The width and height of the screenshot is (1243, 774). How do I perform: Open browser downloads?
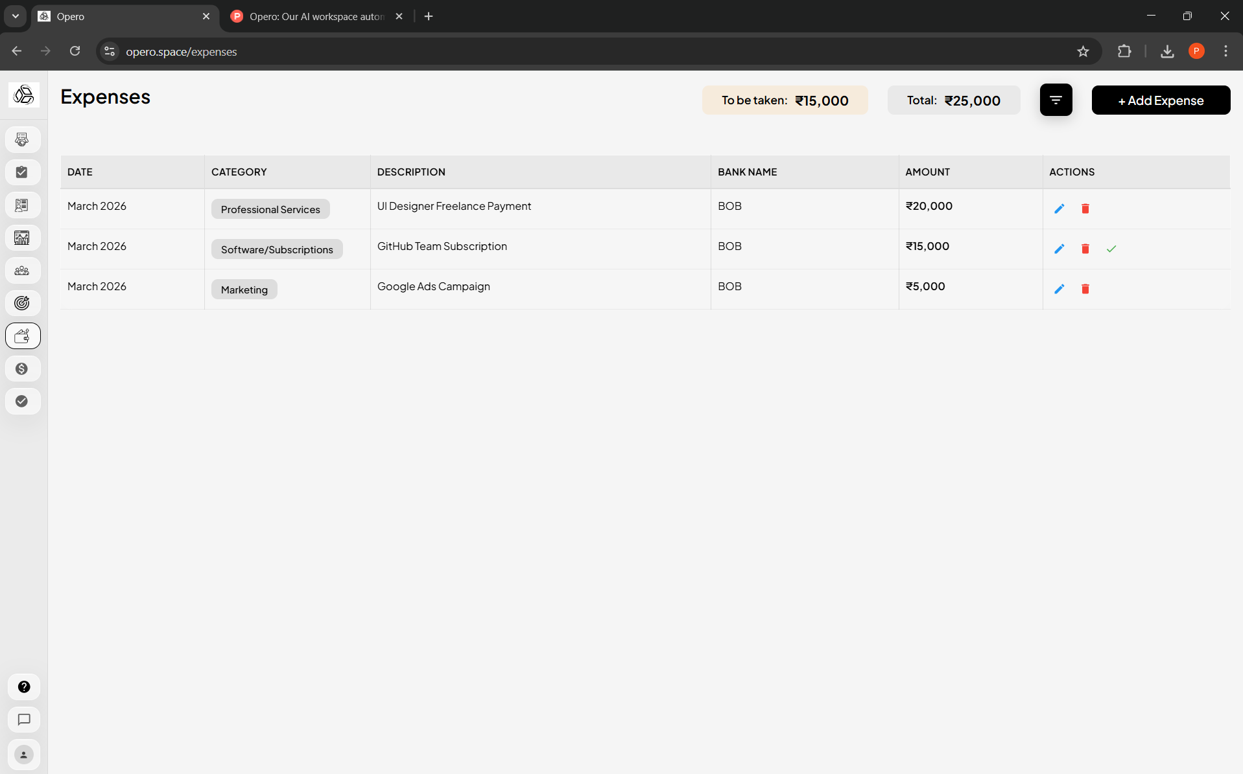click(1167, 51)
